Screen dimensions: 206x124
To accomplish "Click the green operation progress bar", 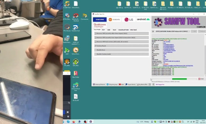I will (x=179, y=79).
